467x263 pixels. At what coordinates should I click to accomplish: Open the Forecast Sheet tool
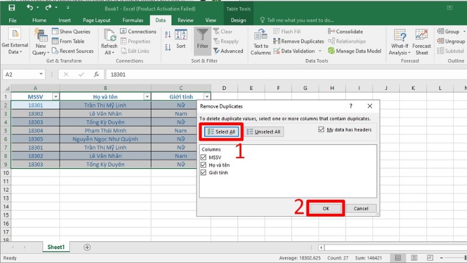pyautogui.click(x=421, y=41)
